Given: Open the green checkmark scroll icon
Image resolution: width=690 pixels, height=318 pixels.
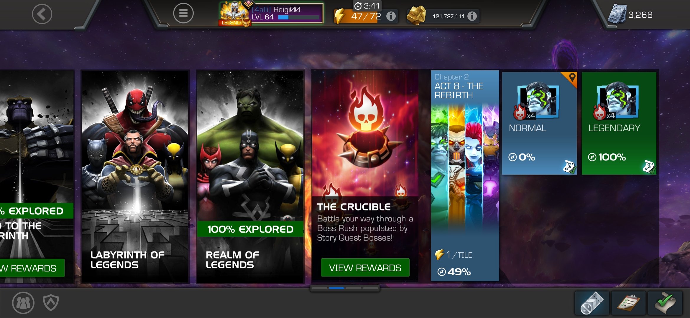Looking at the screenshot, I should point(665,303).
